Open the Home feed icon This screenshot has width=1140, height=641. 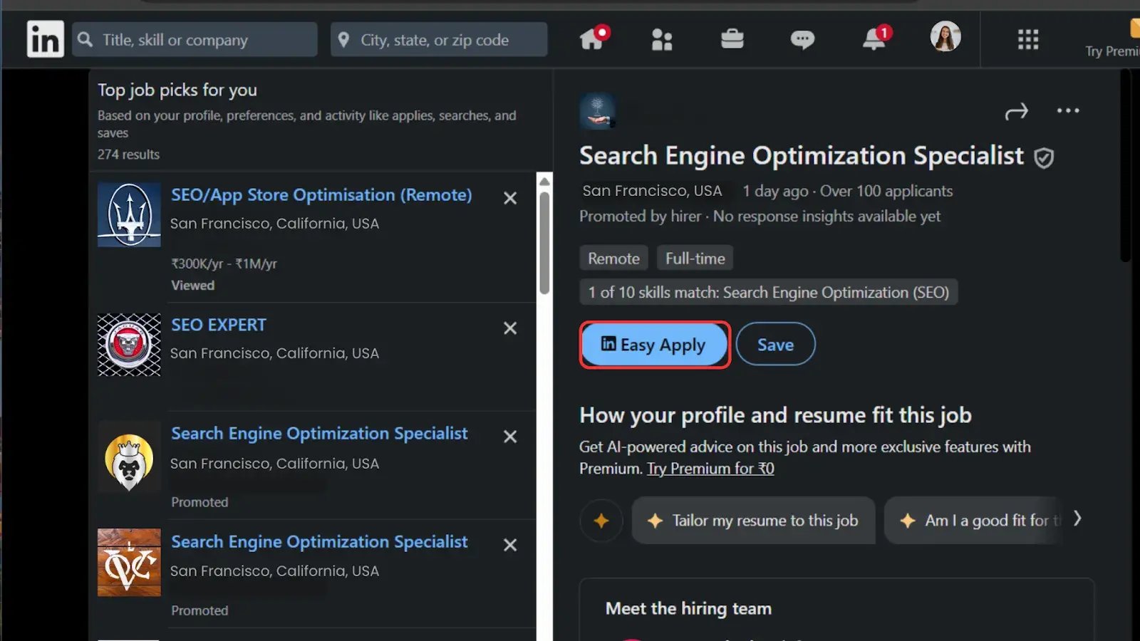pyautogui.click(x=592, y=39)
